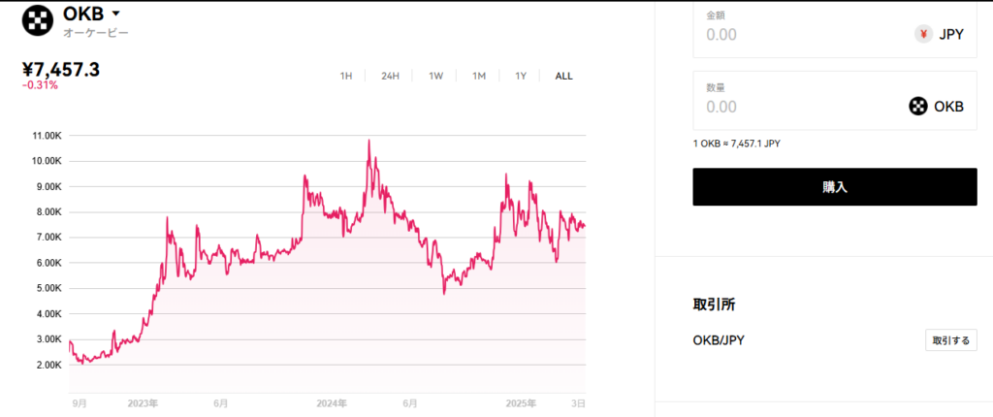Expand the OKB coin selector arrow

(116, 14)
